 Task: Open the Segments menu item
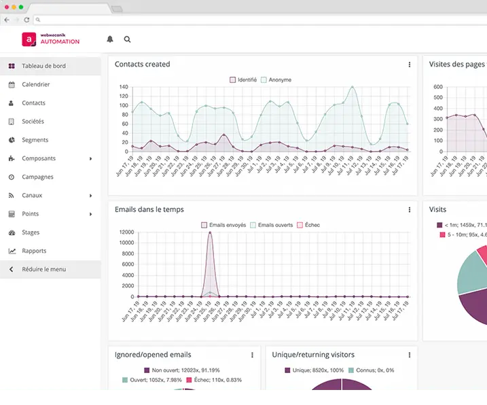coord(50,140)
